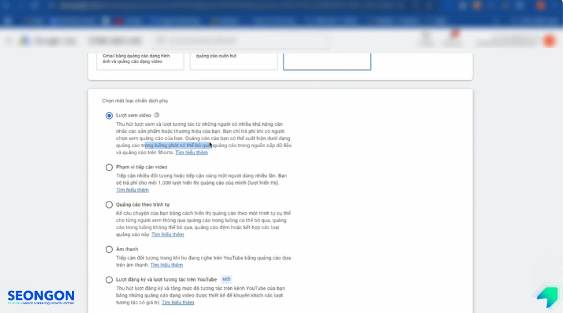The image size is (563, 313).
Task: Click the heading Chọn một loại chiến dịch phụ
Action: [134, 101]
